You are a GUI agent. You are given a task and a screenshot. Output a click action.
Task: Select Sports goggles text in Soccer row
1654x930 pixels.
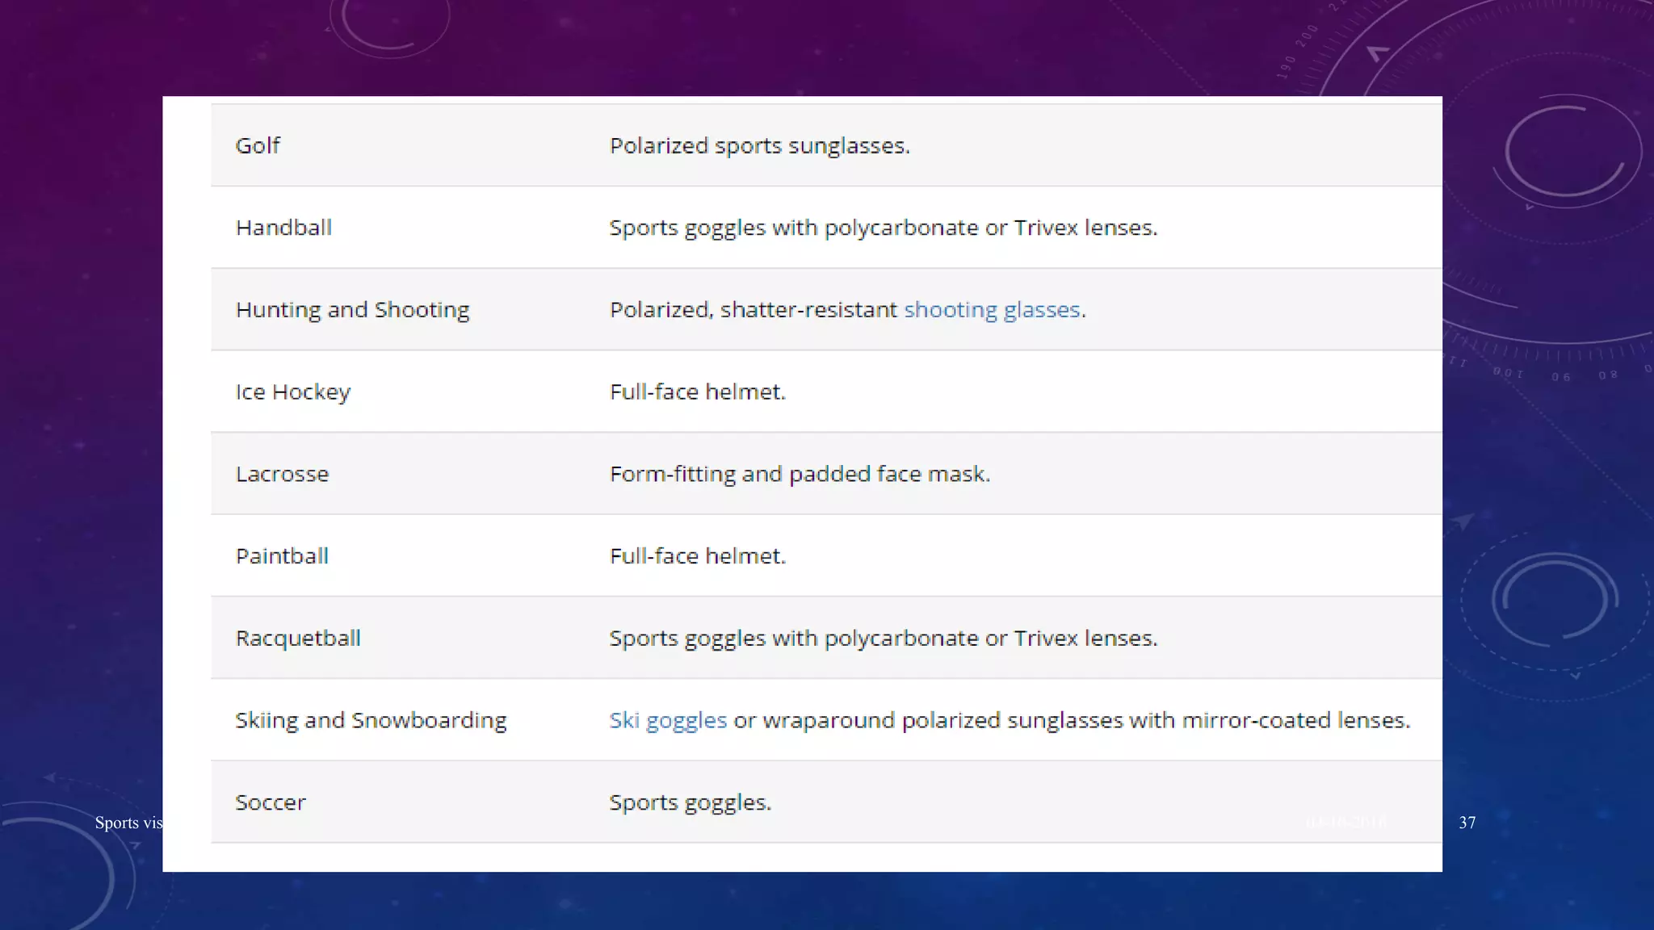tap(690, 802)
